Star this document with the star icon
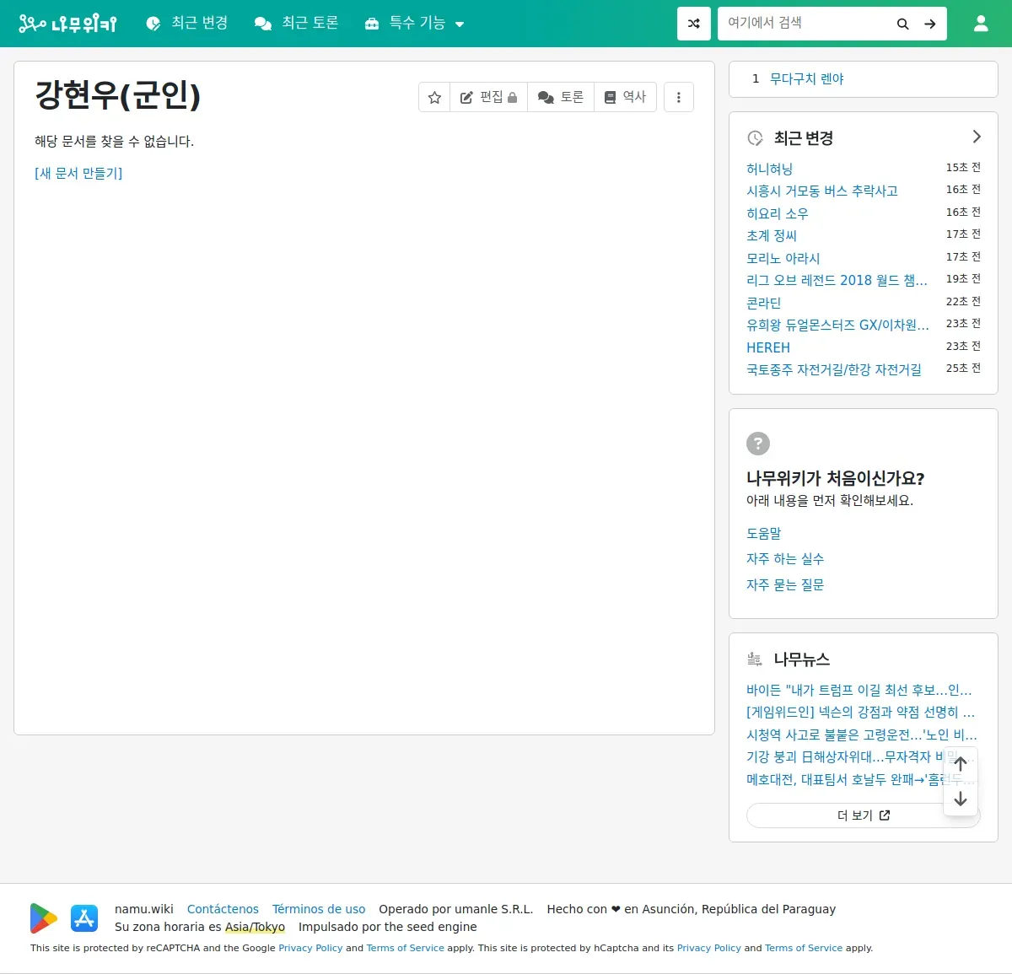Viewport: 1012px width, 974px height. (x=434, y=97)
